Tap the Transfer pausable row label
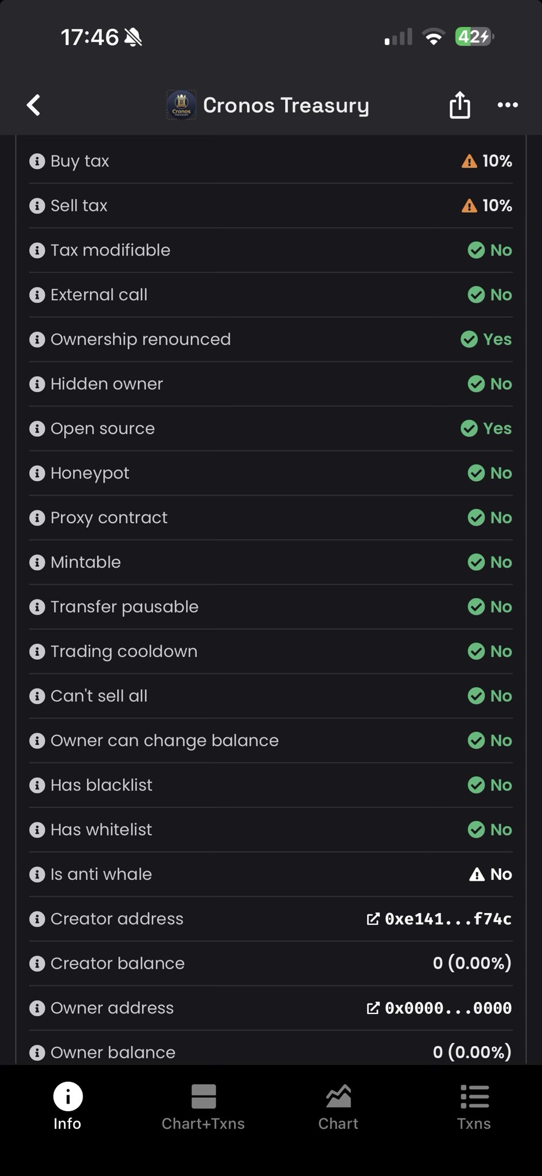542x1176 pixels. coord(124,607)
